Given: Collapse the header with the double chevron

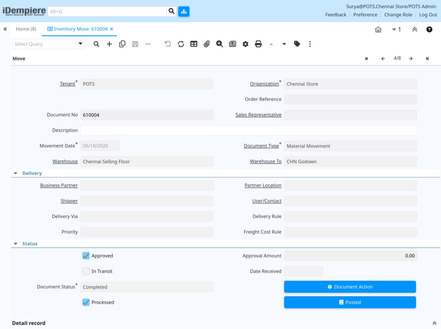Looking at the screenshot, I should tap(415, 29).
